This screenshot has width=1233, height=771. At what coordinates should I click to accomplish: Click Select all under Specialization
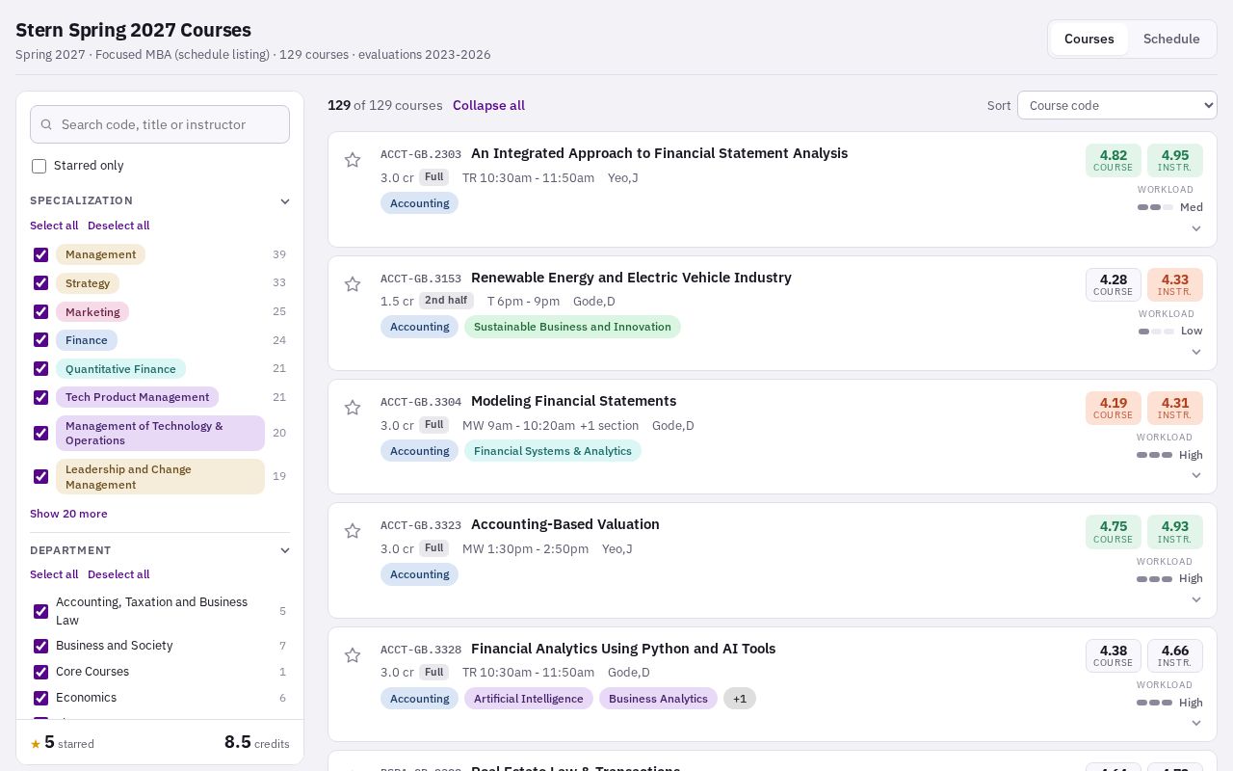click(x=54, y=226)
